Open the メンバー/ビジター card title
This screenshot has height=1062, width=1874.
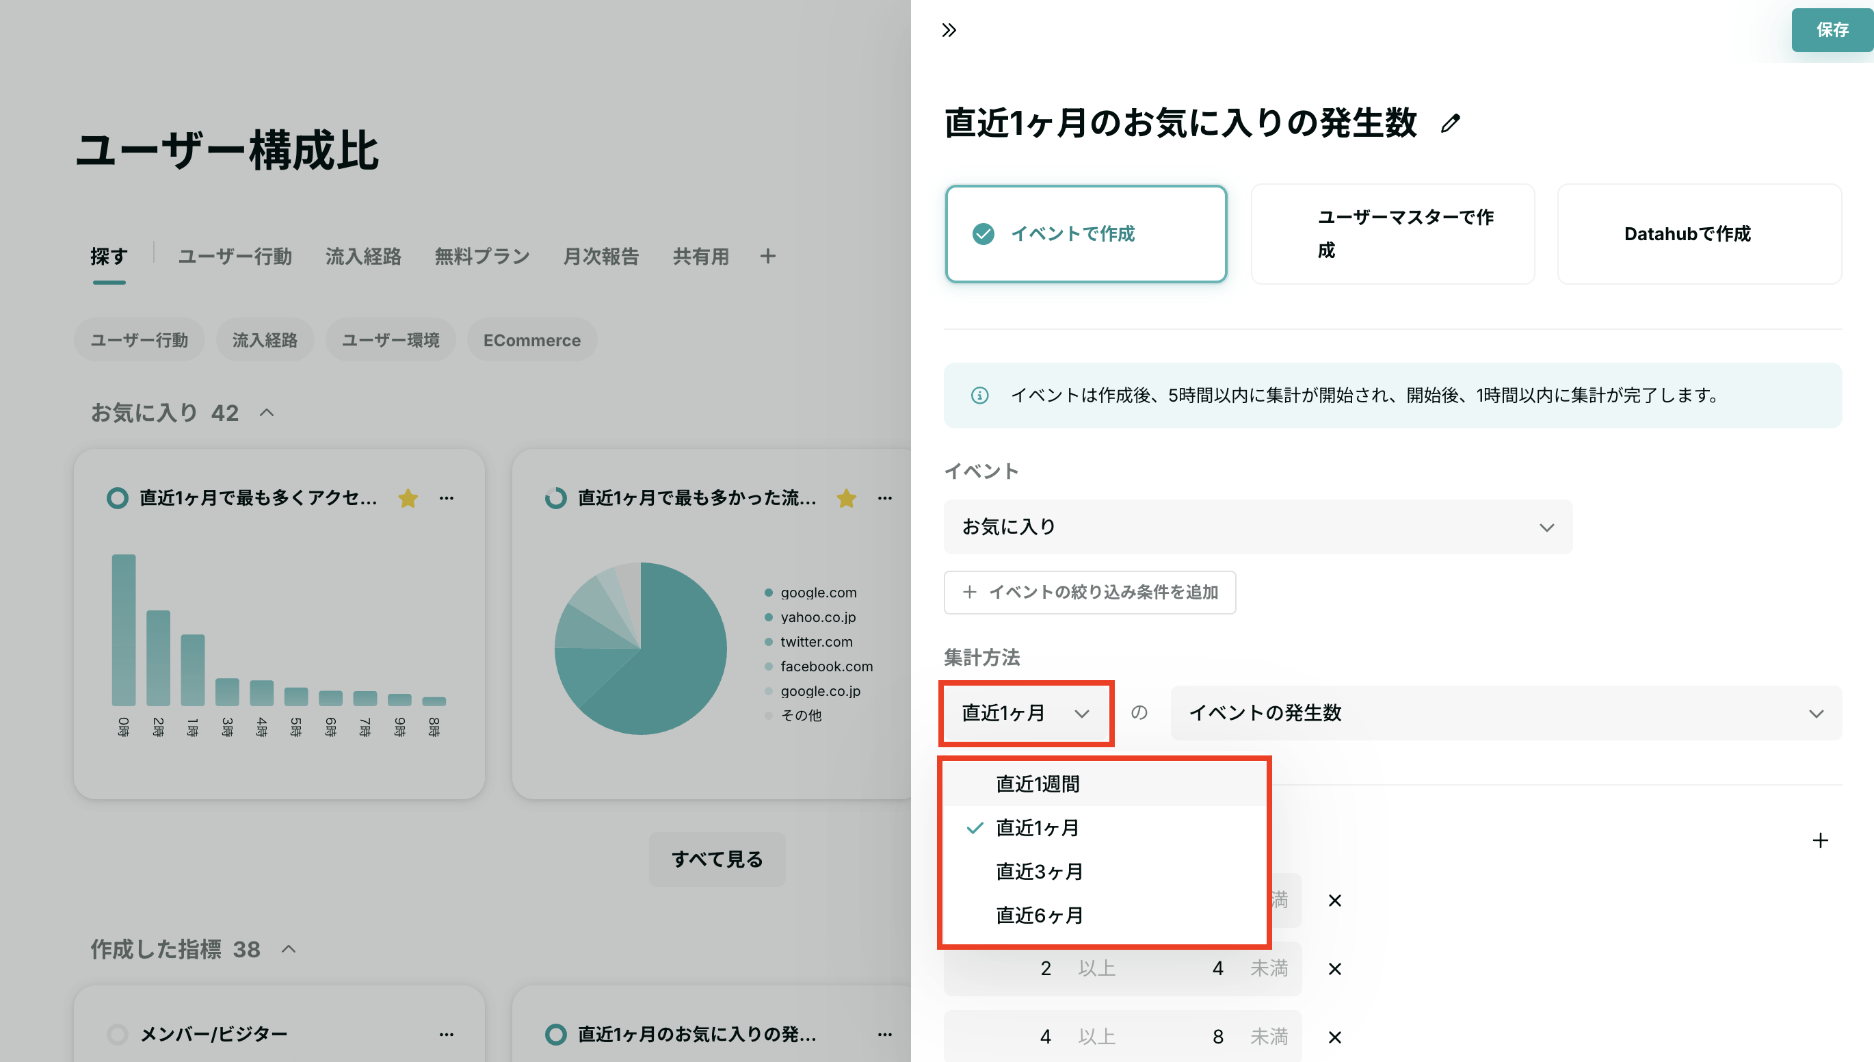point(213,1034)
